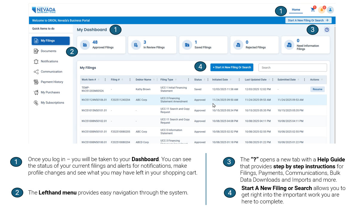352x207 pixels.
Task: Select work item TEMP-NV251203M00526
Action: click(93, 89)
